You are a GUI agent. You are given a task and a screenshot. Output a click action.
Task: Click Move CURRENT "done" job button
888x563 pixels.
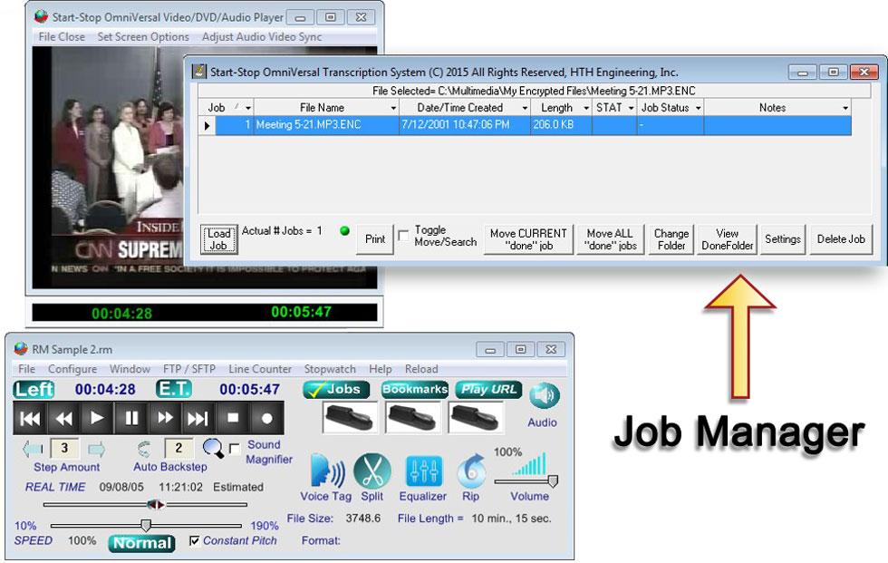click(528, 239)
